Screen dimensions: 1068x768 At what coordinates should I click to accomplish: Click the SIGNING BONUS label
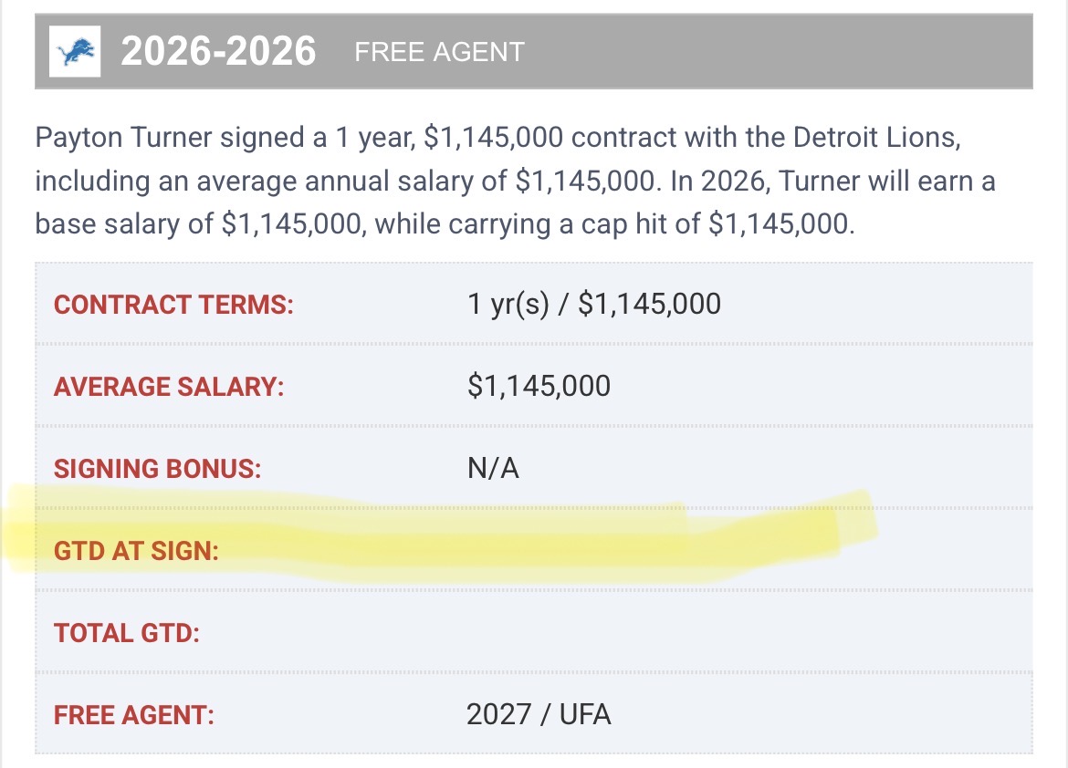coord(157,469)
